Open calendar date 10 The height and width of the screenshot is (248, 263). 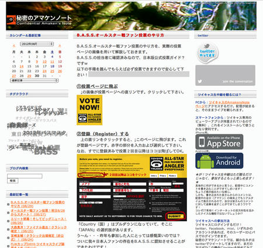pos(44,61)
